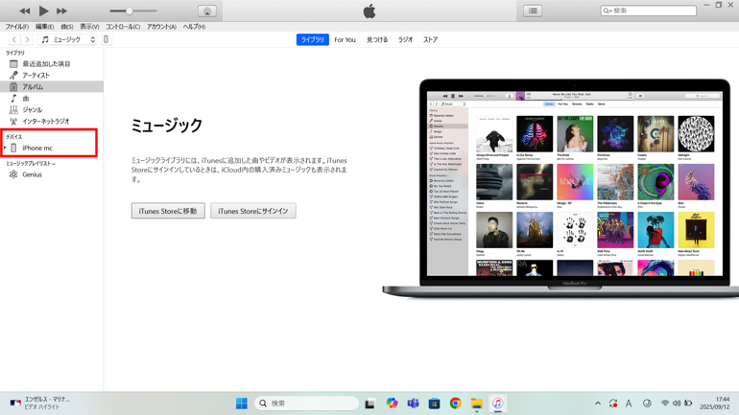
Task: Click the iTunes Storeにサインイン button
Action: (x=253, y=211)
